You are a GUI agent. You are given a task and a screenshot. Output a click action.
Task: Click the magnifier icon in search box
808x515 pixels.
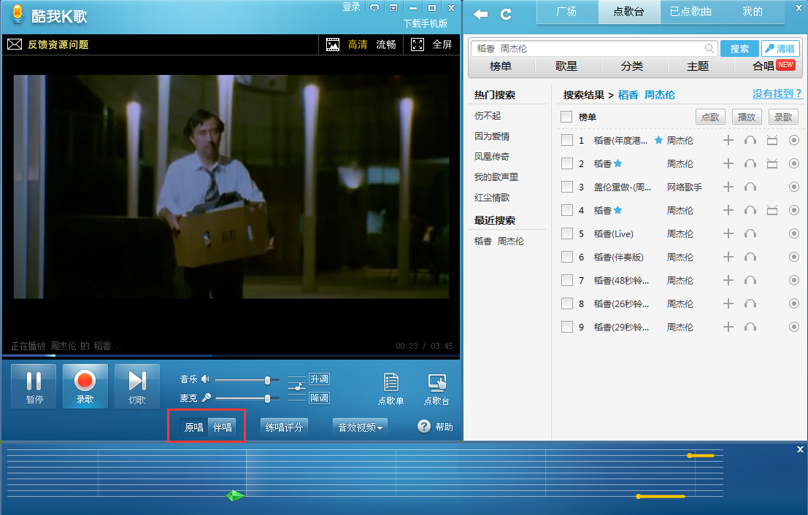[x=709, y=48]
